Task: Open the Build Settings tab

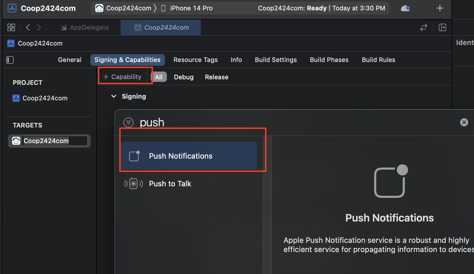Action: [x=276, y=60]
